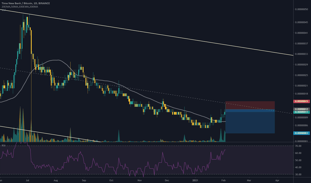Image resolution: width=311 pixels, height=183 pixels.
Task: Click the 0.00000006 price axis value
Action: pyautogui.click(x=301, y=125)
